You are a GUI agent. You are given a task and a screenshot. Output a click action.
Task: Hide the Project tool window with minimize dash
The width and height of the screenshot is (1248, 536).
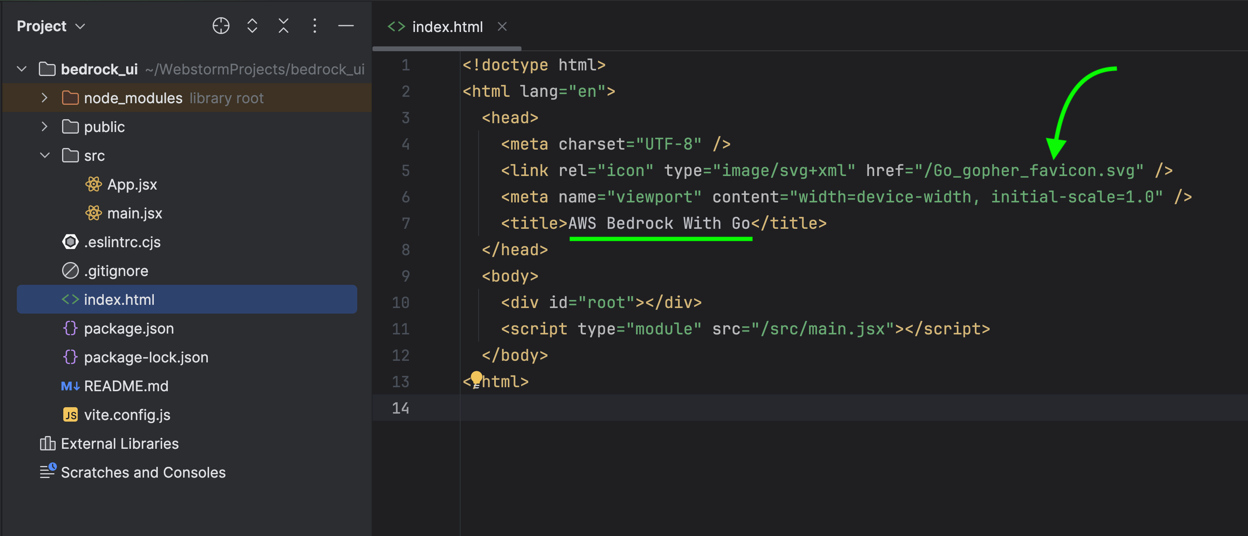point(346,26)
